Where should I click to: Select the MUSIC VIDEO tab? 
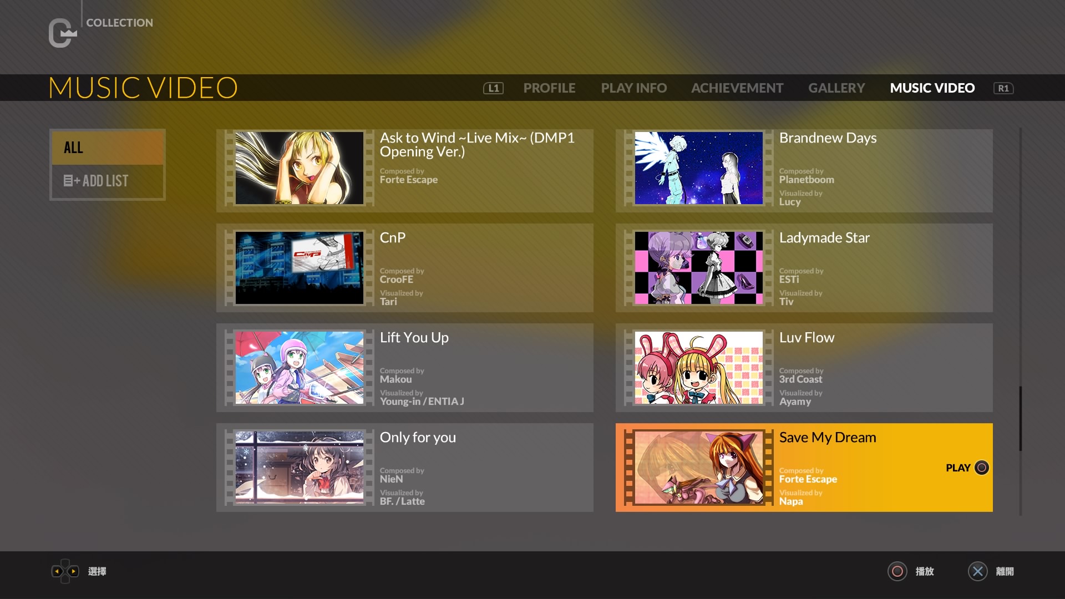(x=932, y=88)
